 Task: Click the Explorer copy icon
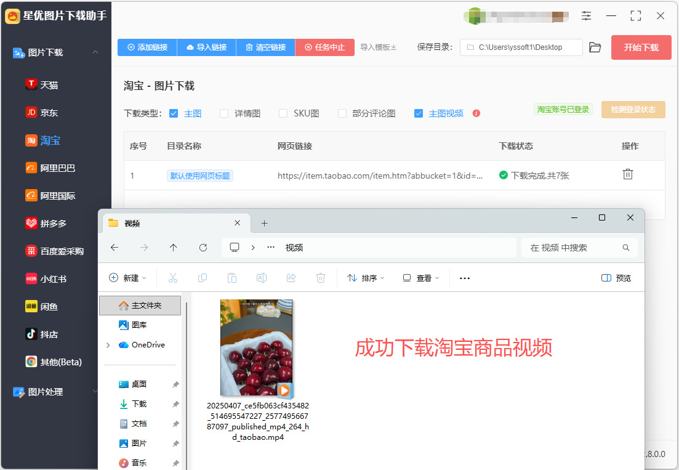coord(203,278)
